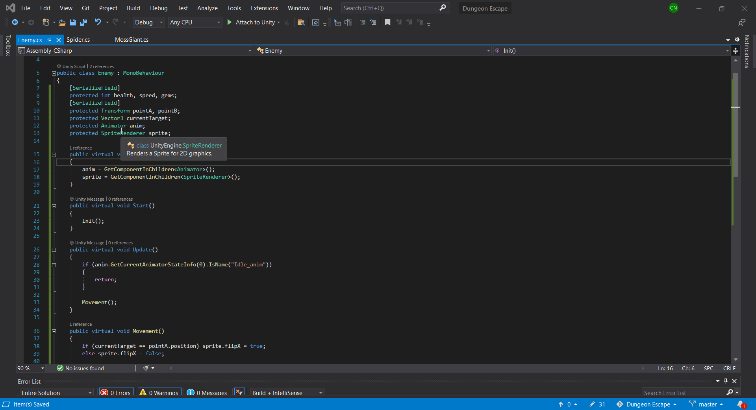Open the Git menu
This screenshot has height=410, width=756.
[85, 8]
